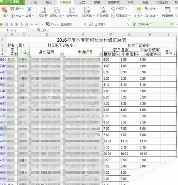Click the print preview icon

[x=26, y=24]
